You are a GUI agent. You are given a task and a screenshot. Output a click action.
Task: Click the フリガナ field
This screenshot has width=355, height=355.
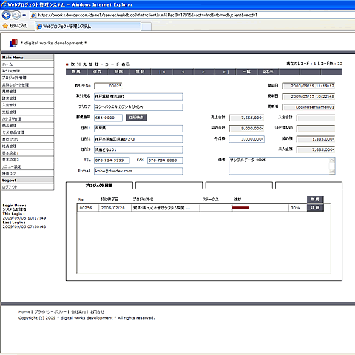coord(138,107)
